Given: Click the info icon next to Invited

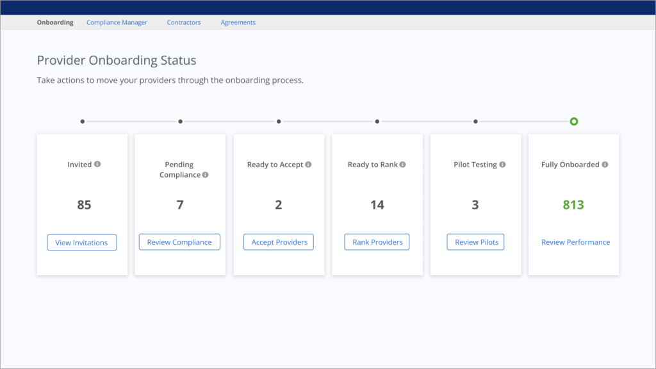Looking at the screenshot, I should point(97,164).
